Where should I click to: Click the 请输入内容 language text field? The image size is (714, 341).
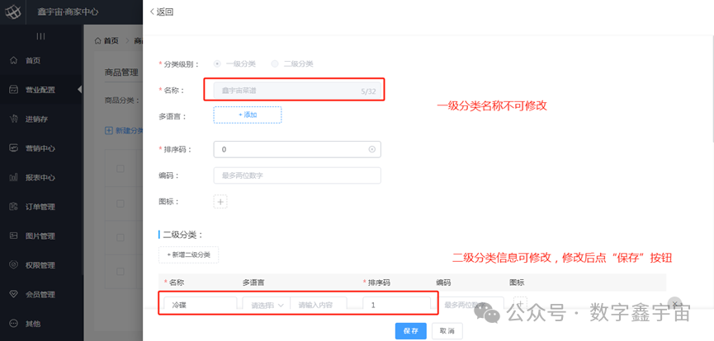tap(319, 305)
